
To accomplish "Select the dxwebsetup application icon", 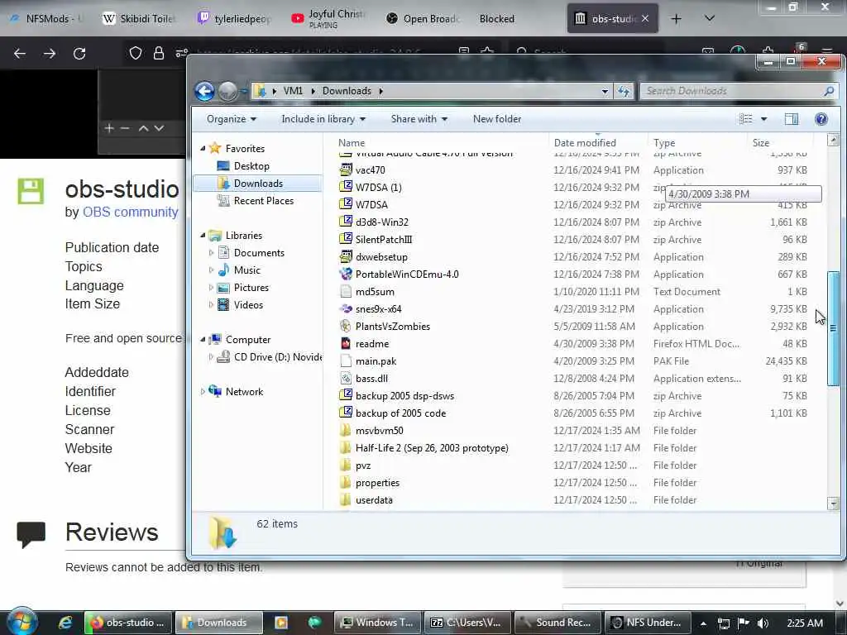I will coord(346,257).
